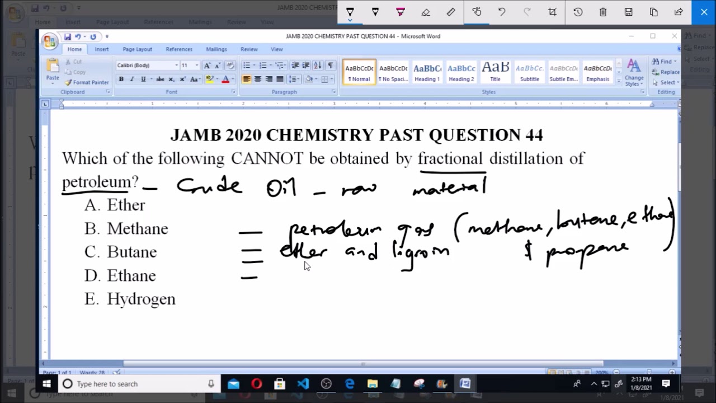
Task: Apply red font color
Action: pyautogui.click(x=225, y=79)
